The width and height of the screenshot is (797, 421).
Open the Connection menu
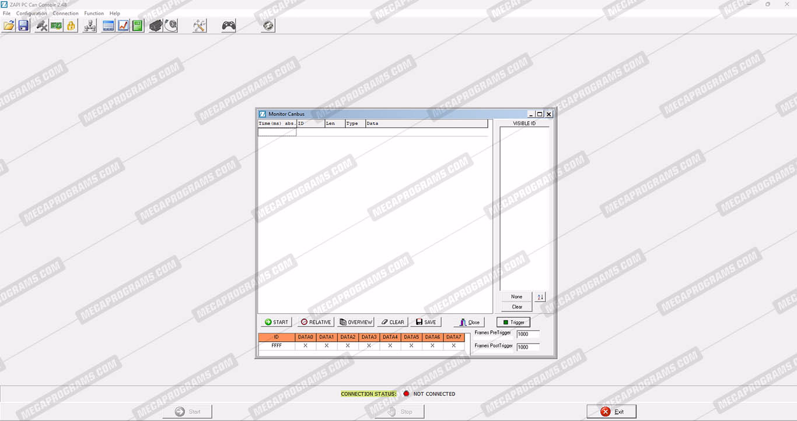tap(65, 13)
